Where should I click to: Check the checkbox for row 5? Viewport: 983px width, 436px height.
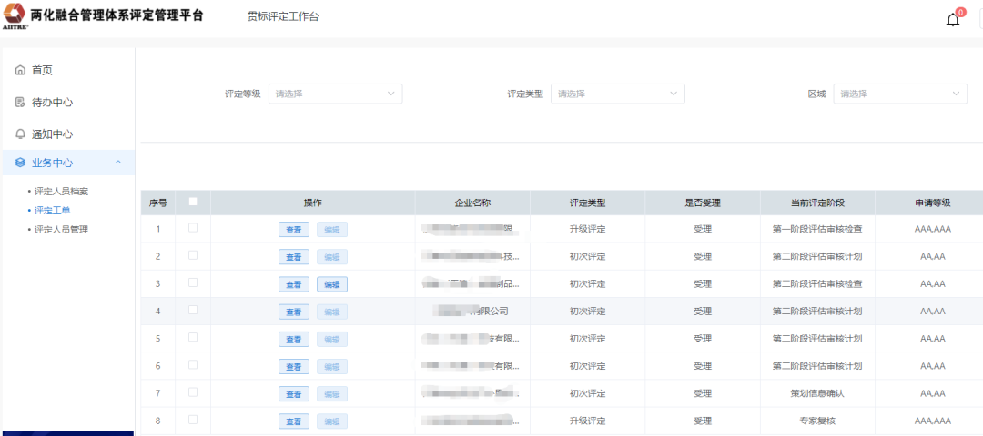[x=193, y=337]
